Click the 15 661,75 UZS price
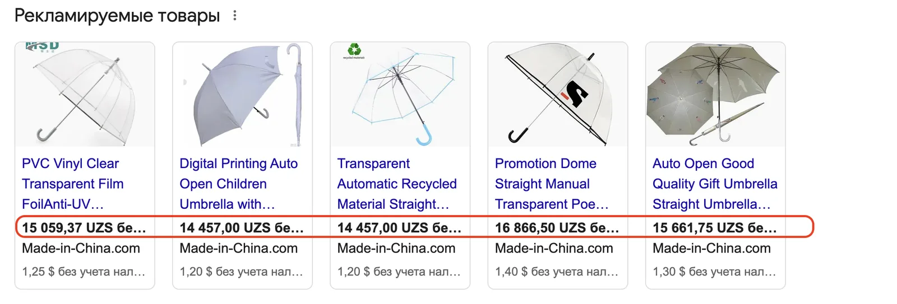This screenshot has height=304, width=897. coord(715,228)
